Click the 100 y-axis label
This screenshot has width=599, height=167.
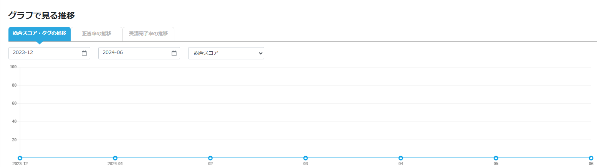tap(13, 67)
